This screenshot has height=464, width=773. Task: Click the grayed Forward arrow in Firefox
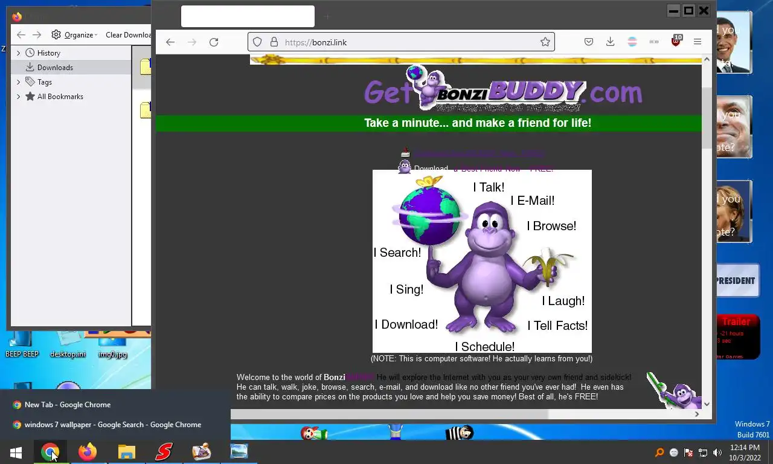(192, 42)
